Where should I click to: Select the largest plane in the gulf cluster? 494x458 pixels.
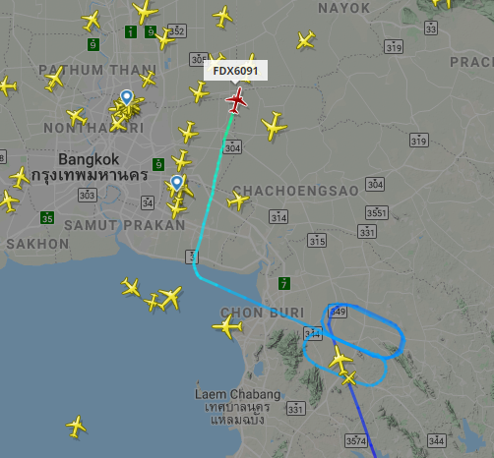[x=170, y=298]
